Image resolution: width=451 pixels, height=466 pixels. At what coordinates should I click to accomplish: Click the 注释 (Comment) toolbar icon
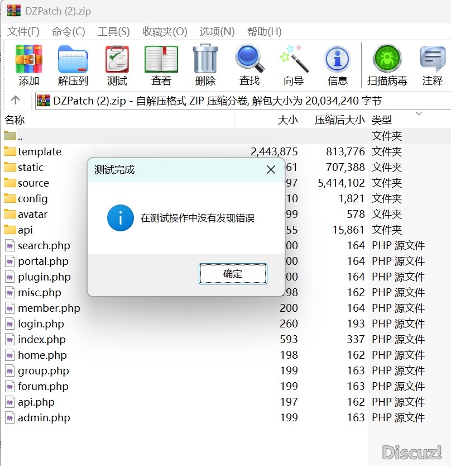433,59
